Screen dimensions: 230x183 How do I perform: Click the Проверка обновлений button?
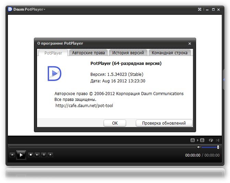click(x=164, y=123)
